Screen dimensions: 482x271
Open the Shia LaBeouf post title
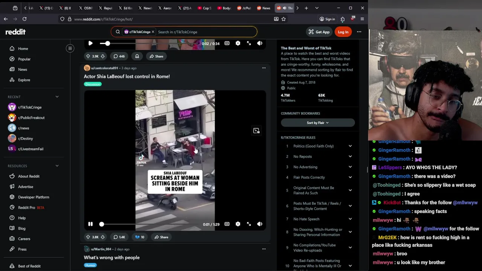click(x=127, y=76)
